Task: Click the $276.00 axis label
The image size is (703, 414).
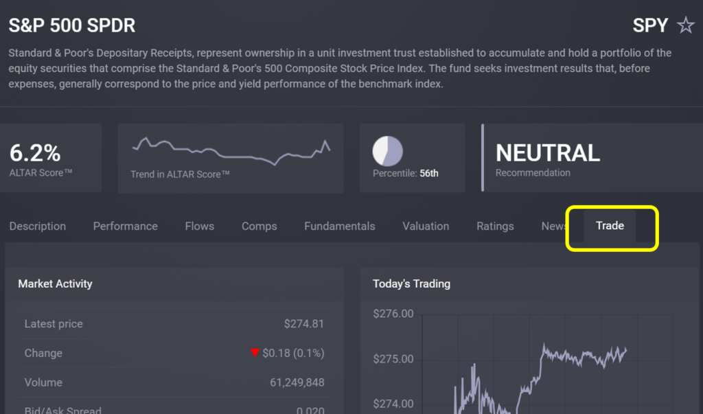Action: click(x=393, y=314)
